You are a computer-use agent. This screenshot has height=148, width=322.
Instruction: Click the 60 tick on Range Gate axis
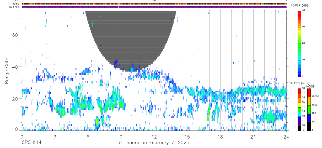(15, 35)
